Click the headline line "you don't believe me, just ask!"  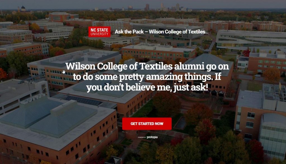(x=147, y=87)
